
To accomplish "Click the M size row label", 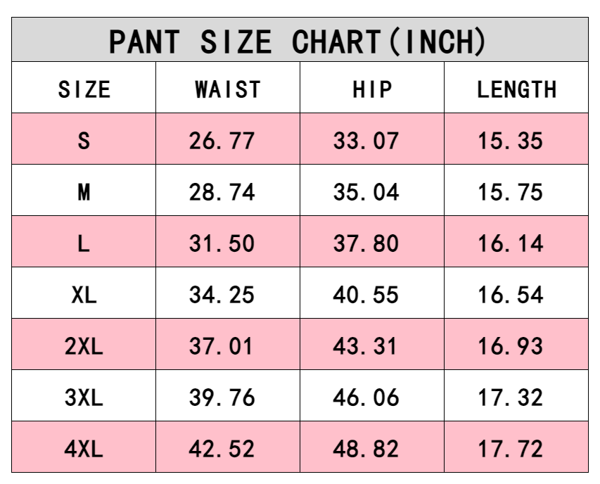I will (x=84, y=192).
